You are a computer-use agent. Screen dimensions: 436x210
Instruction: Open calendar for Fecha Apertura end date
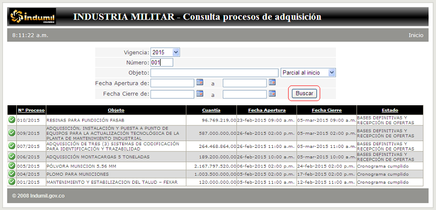272,82
